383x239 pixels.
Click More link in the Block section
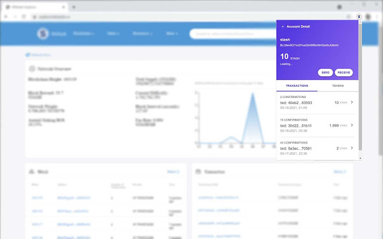point(174,171)
